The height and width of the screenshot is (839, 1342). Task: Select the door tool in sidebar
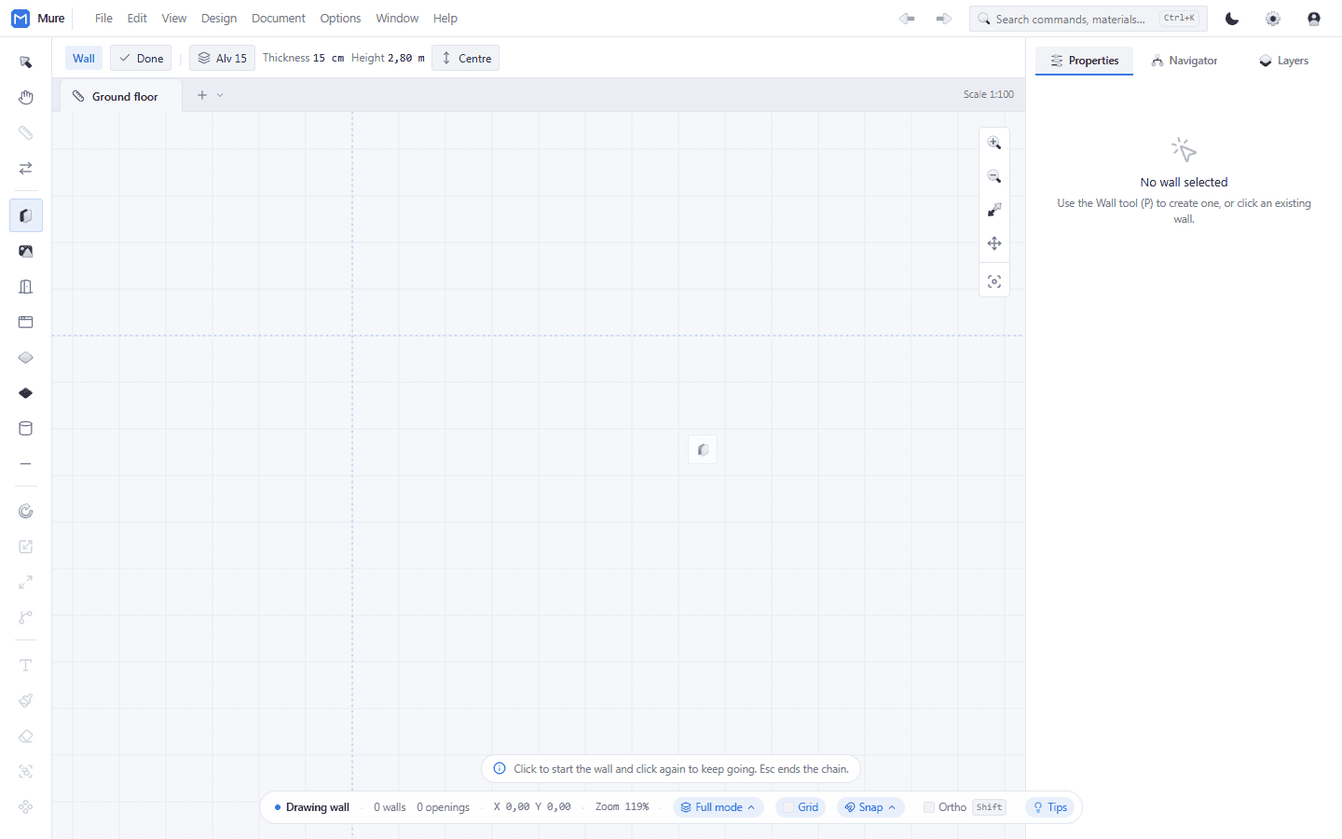tap(26, 287)
